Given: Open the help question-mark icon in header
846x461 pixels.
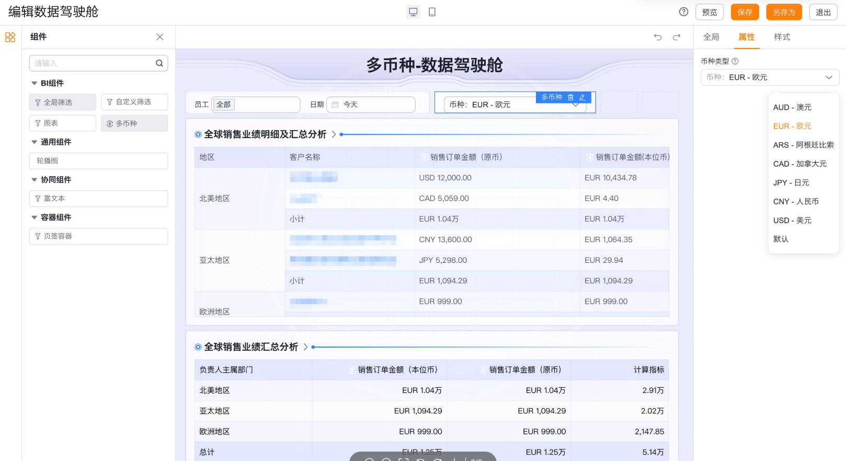Looking at the screenshot, I should tap(683, 12).
